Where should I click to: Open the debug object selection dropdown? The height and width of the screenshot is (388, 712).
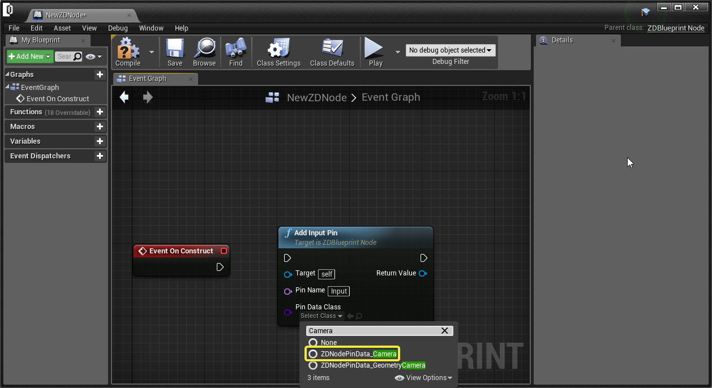click(450, 50)
